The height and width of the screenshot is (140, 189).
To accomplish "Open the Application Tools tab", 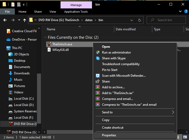I will (x=76, y=12).
